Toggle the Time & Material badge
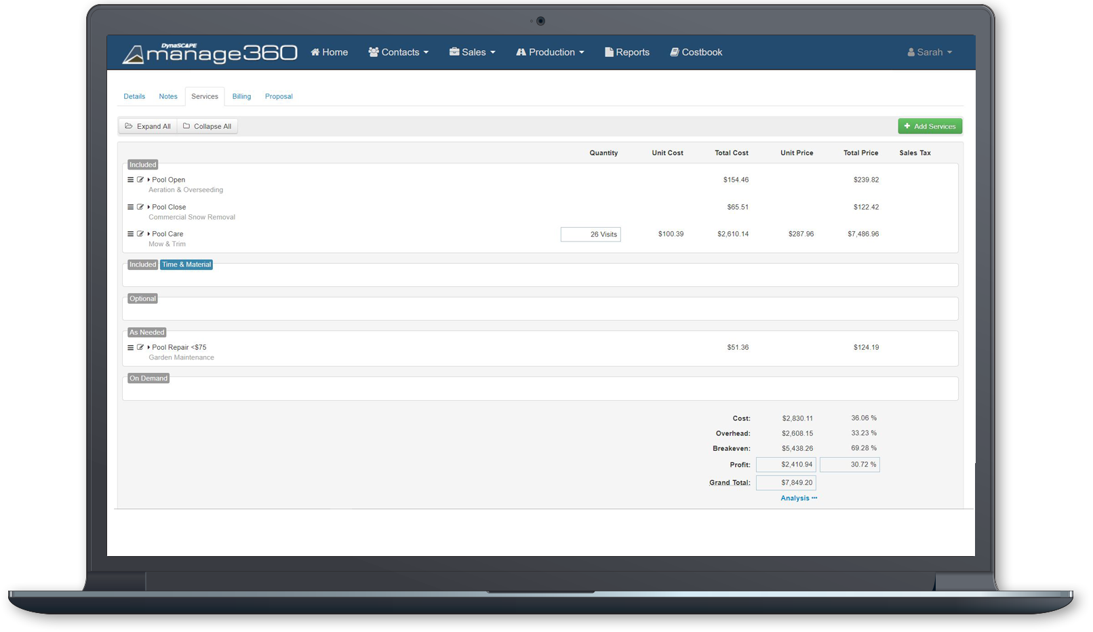The width and height of the screenshot is (1093, 632). tap(186, 264)
